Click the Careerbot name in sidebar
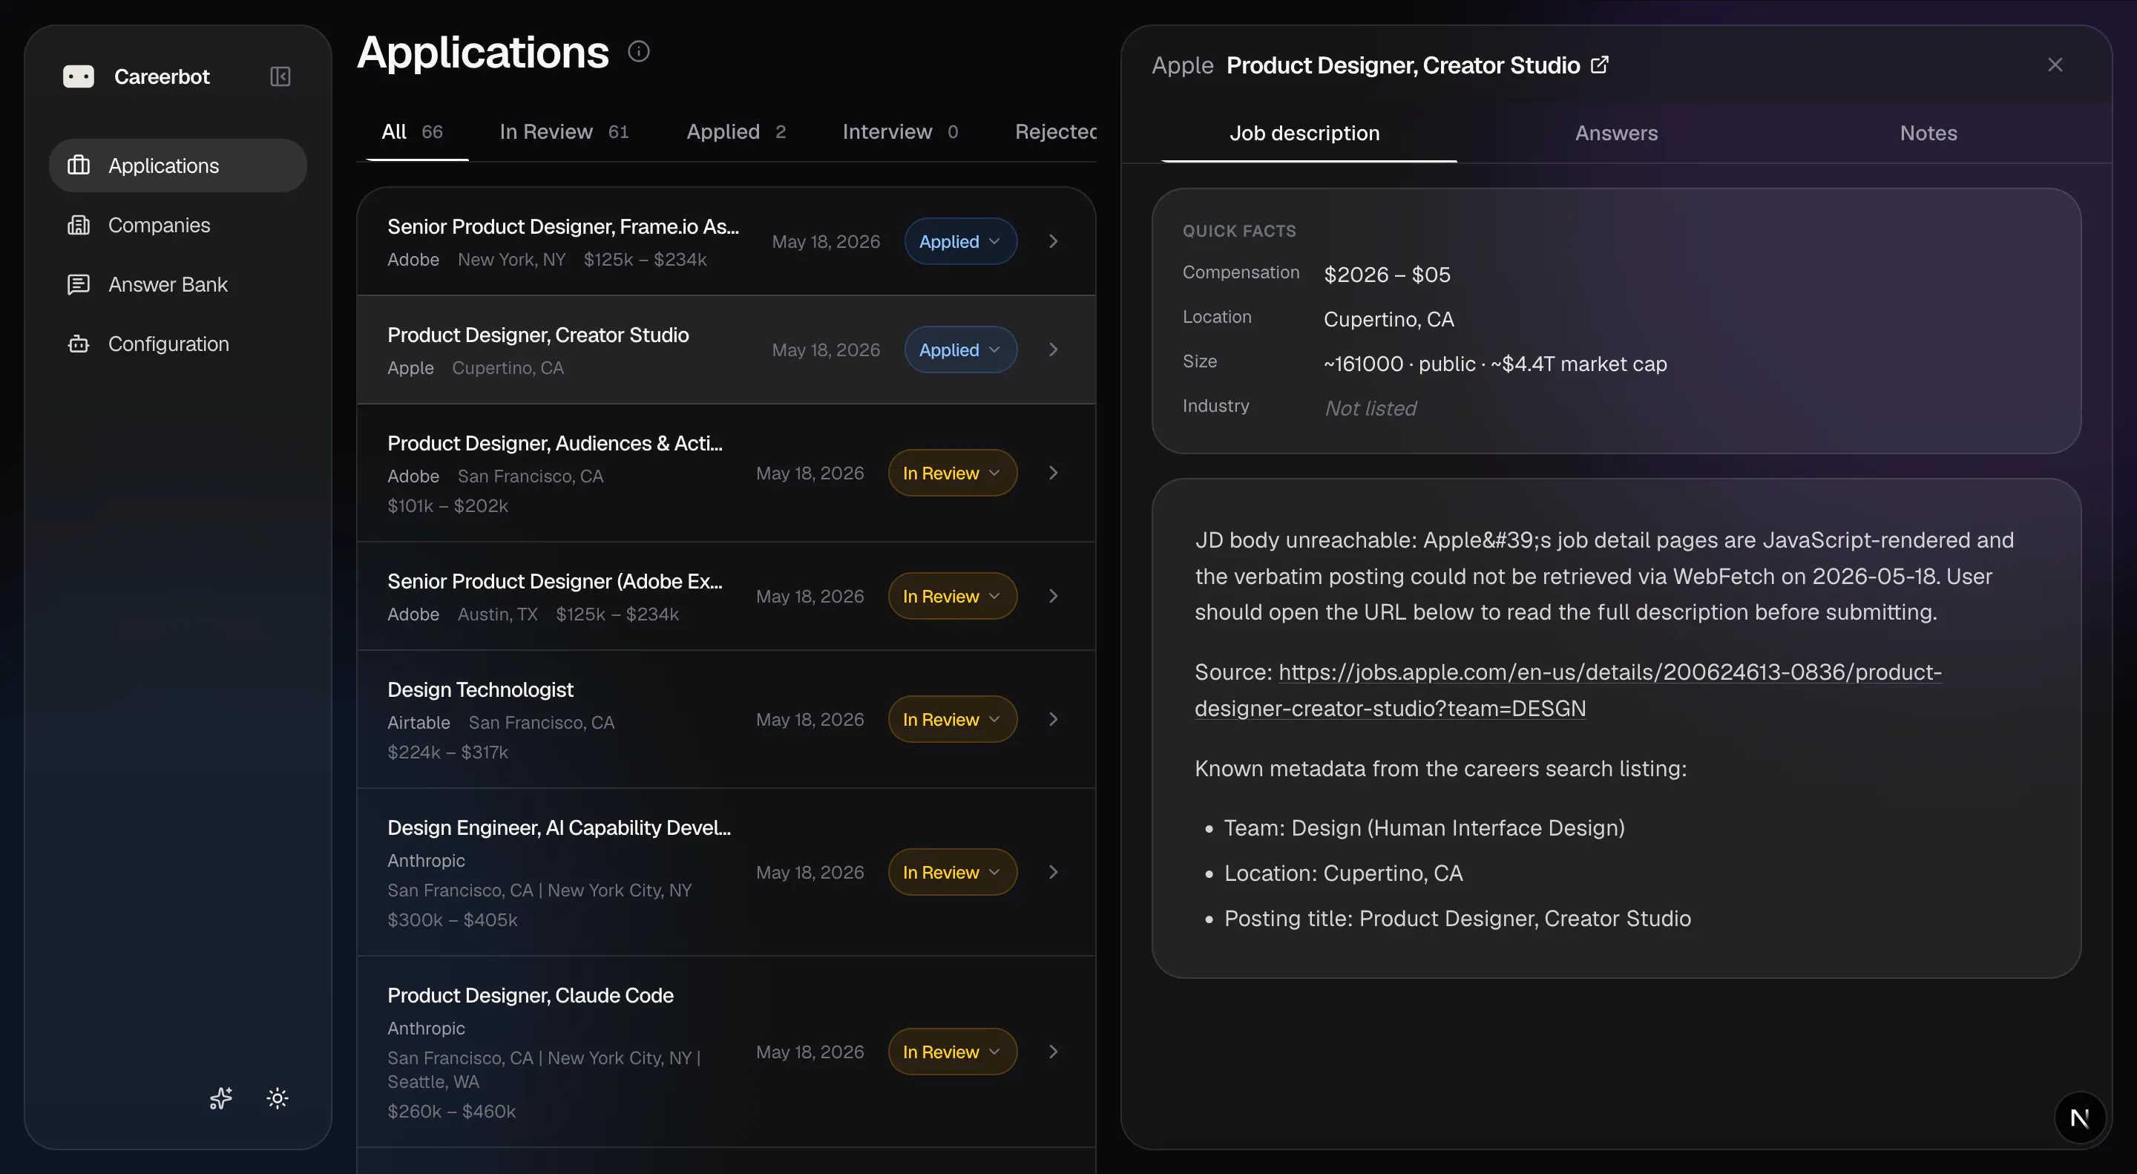The height and width of the screenshot is (1174, 2137). coord(162,76)
